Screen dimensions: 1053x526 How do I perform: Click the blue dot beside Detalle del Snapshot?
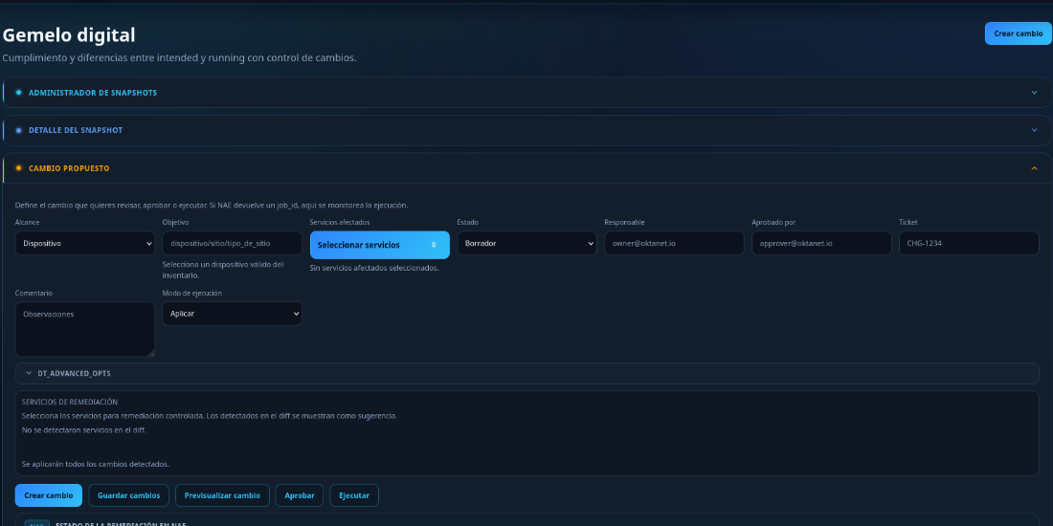(x=19, y=130)
